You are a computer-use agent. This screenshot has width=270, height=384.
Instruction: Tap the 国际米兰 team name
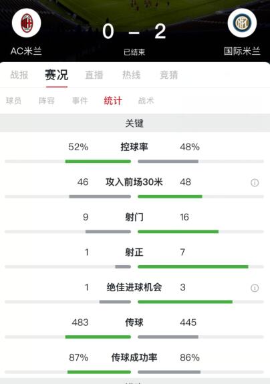(x=242, y=51)
